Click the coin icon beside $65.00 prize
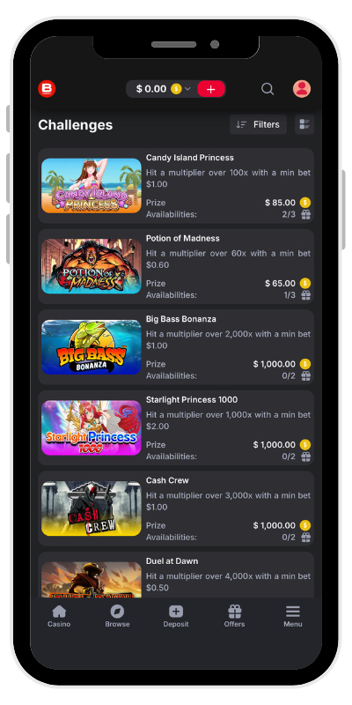Image resolution: width=352 pixels, height=705 pixels. coord(305,283)
